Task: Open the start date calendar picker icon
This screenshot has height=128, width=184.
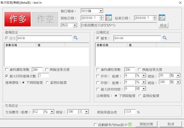Action: click(108, 18)
